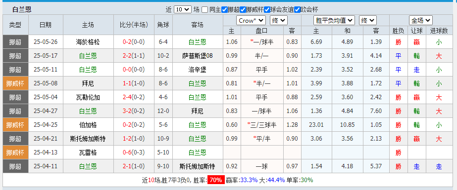Click home odds value 6.69
Image resolution: width=457 pixels, height=190 pixels.
point(316,42)
